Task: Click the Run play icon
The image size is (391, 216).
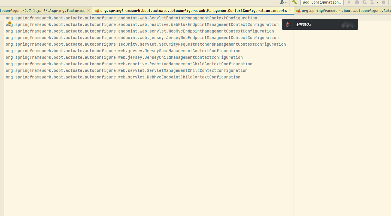Action: pyautogui.click(x=349, y=2)
